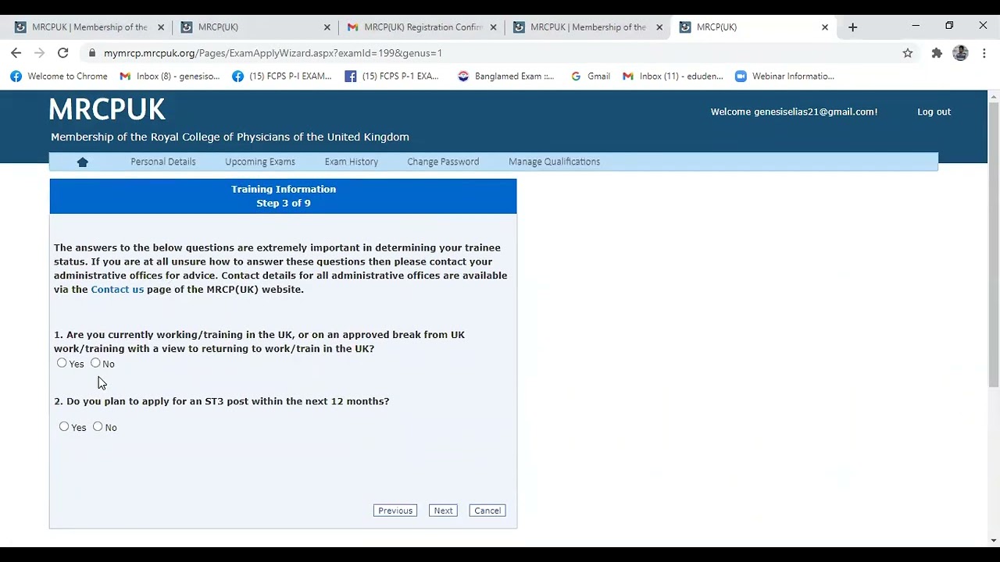View site info via padlock icon
The width and height of the screenshot is (1000, 562).
pos(92,53)
